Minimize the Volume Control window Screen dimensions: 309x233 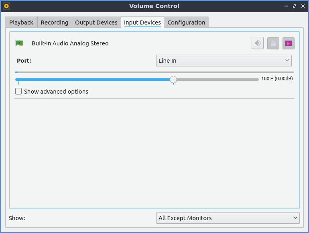tap(286, 6)
